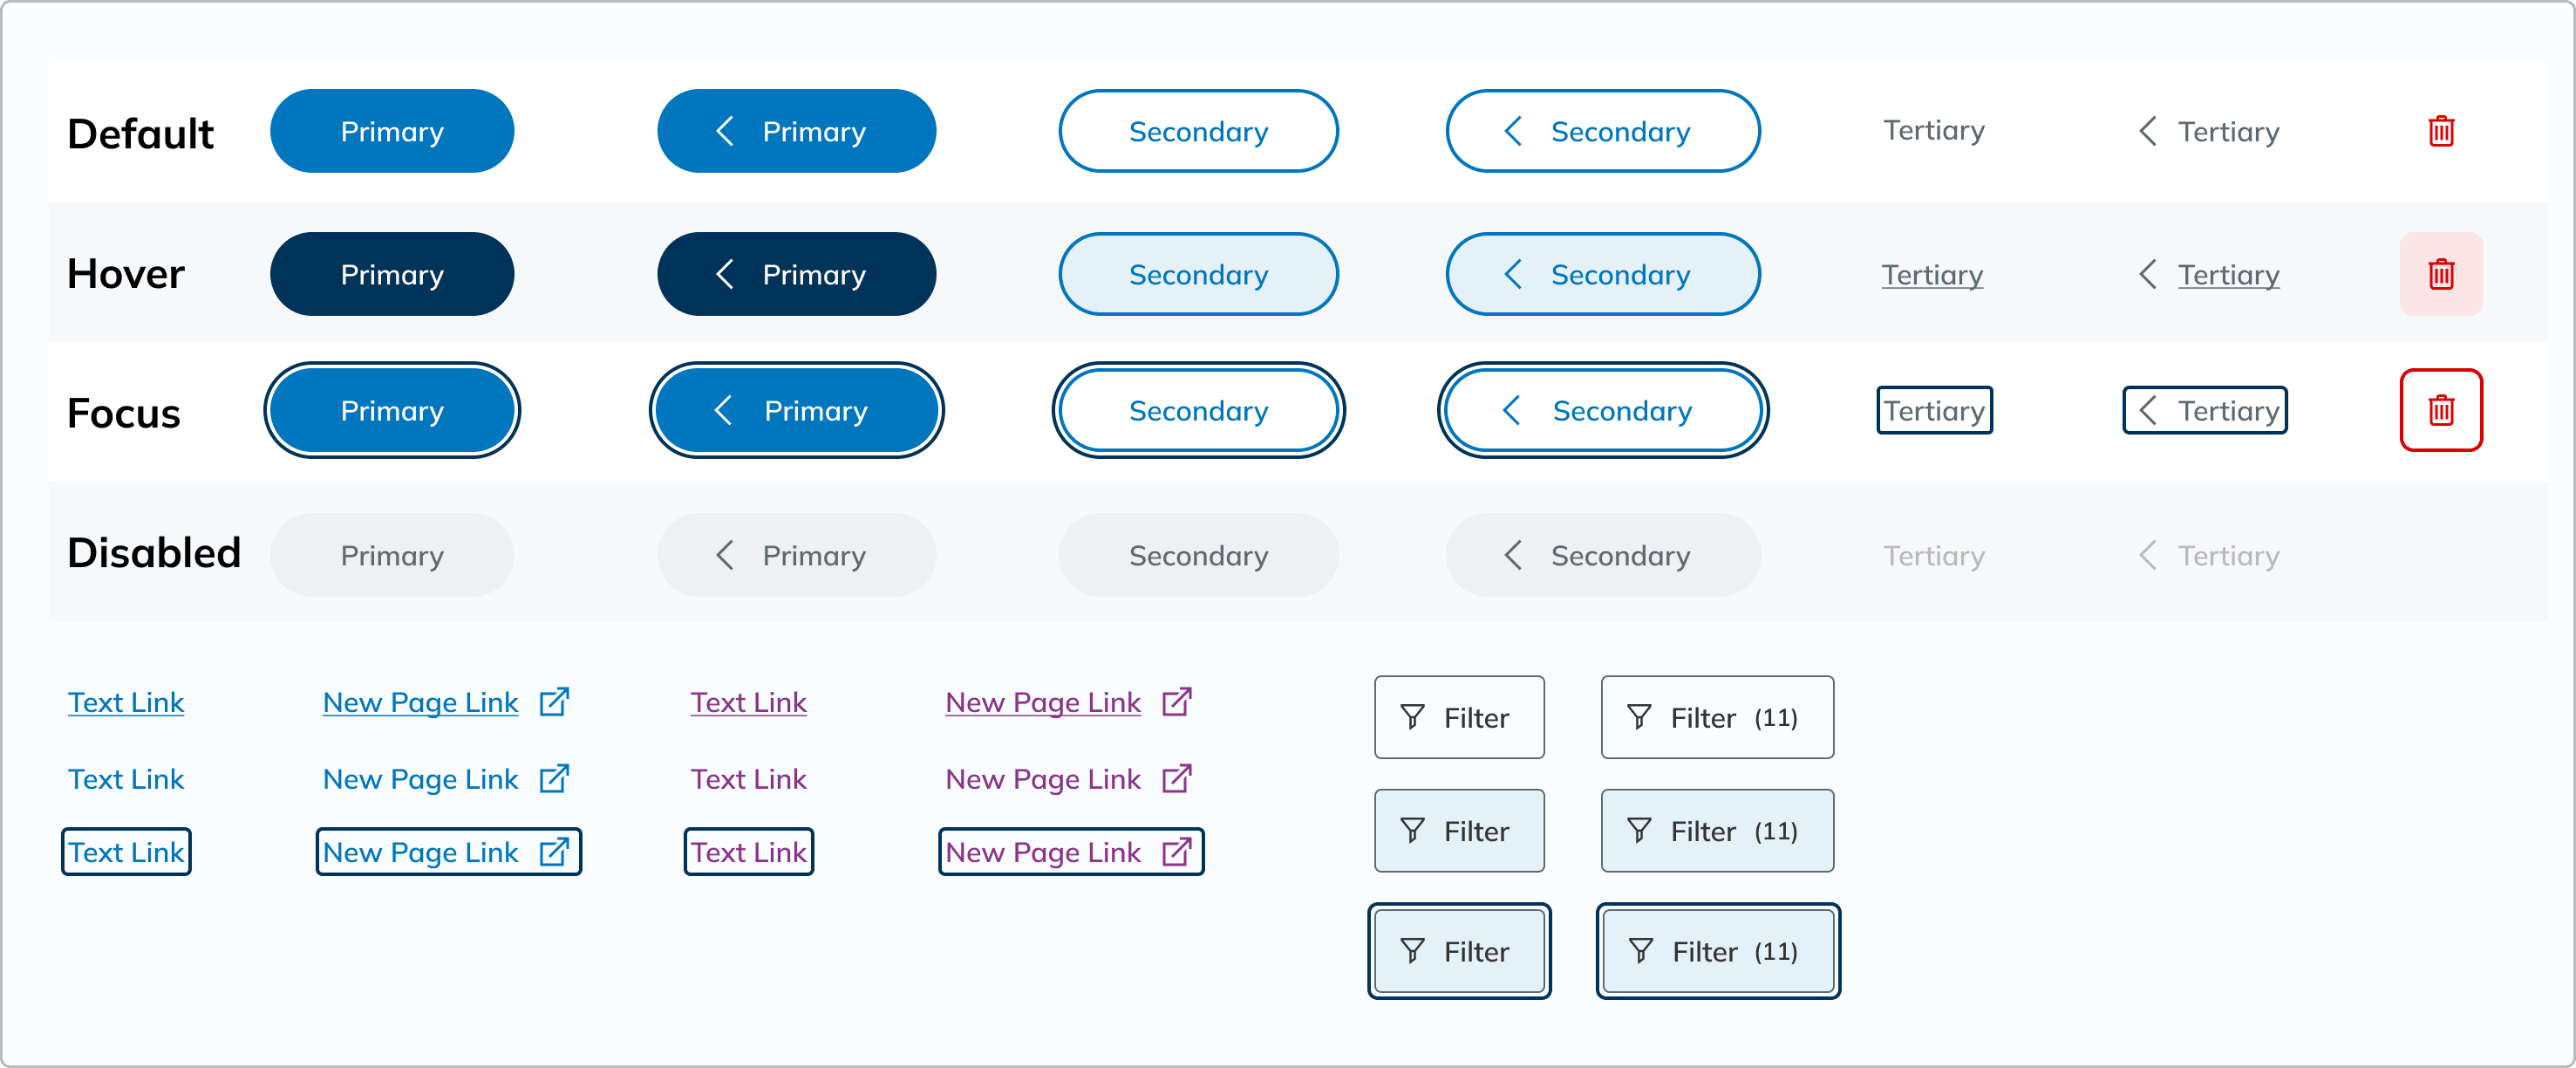Click the non-underlined purple Text Link
The image size is (2576, 1068).
pyautogui.click(x=748, y=778)
